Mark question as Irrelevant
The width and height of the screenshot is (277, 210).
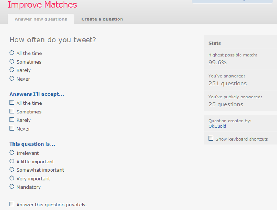coord(12,153)
